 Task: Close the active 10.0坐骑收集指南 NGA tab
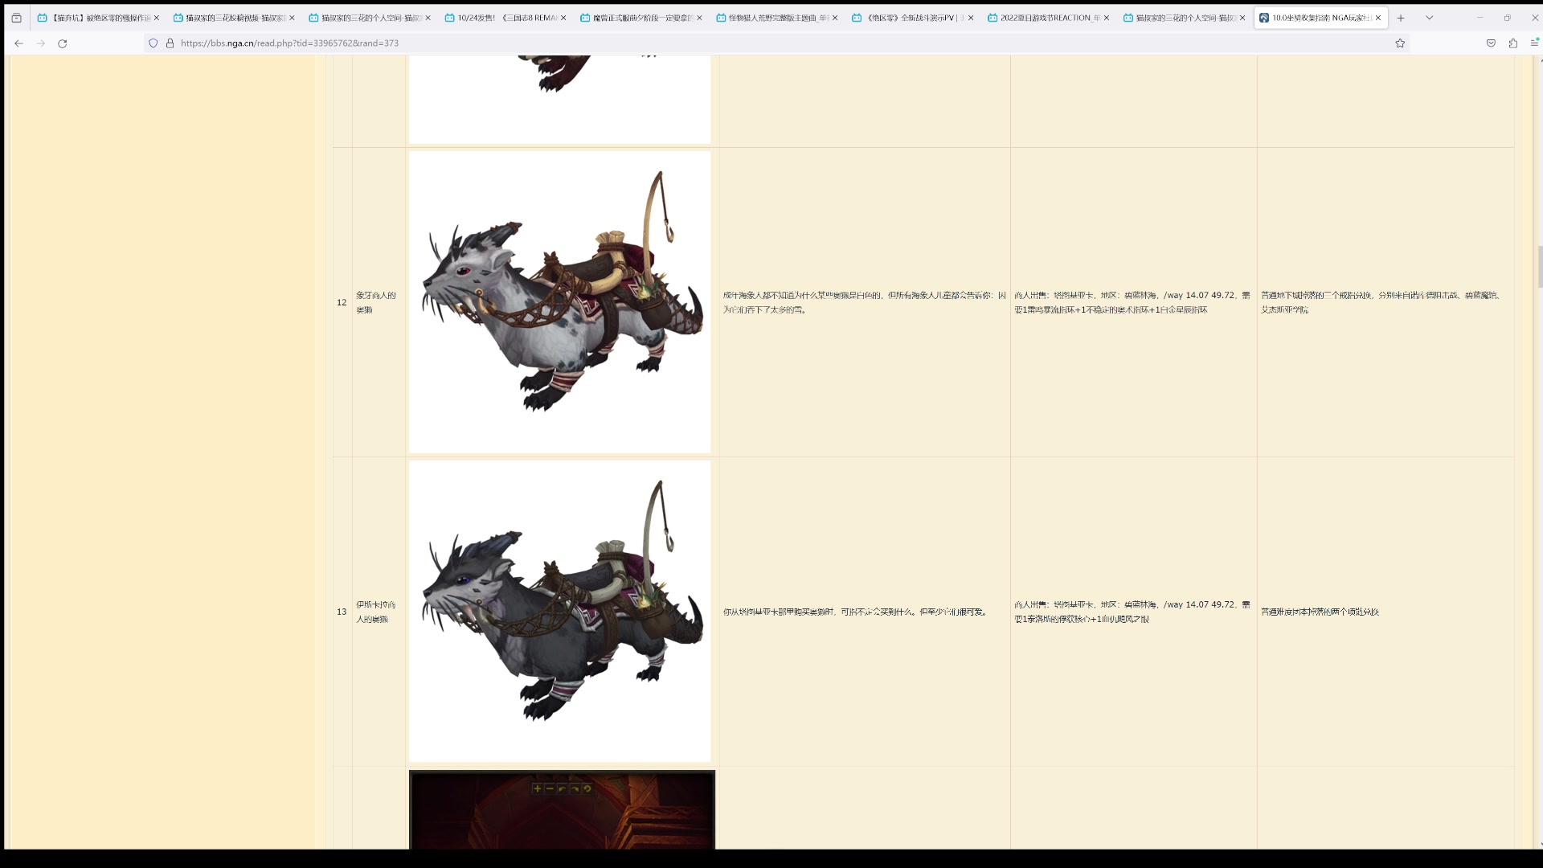coord(1378,18)
